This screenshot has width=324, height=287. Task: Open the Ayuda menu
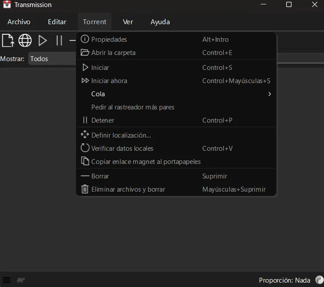click(160, 22)
